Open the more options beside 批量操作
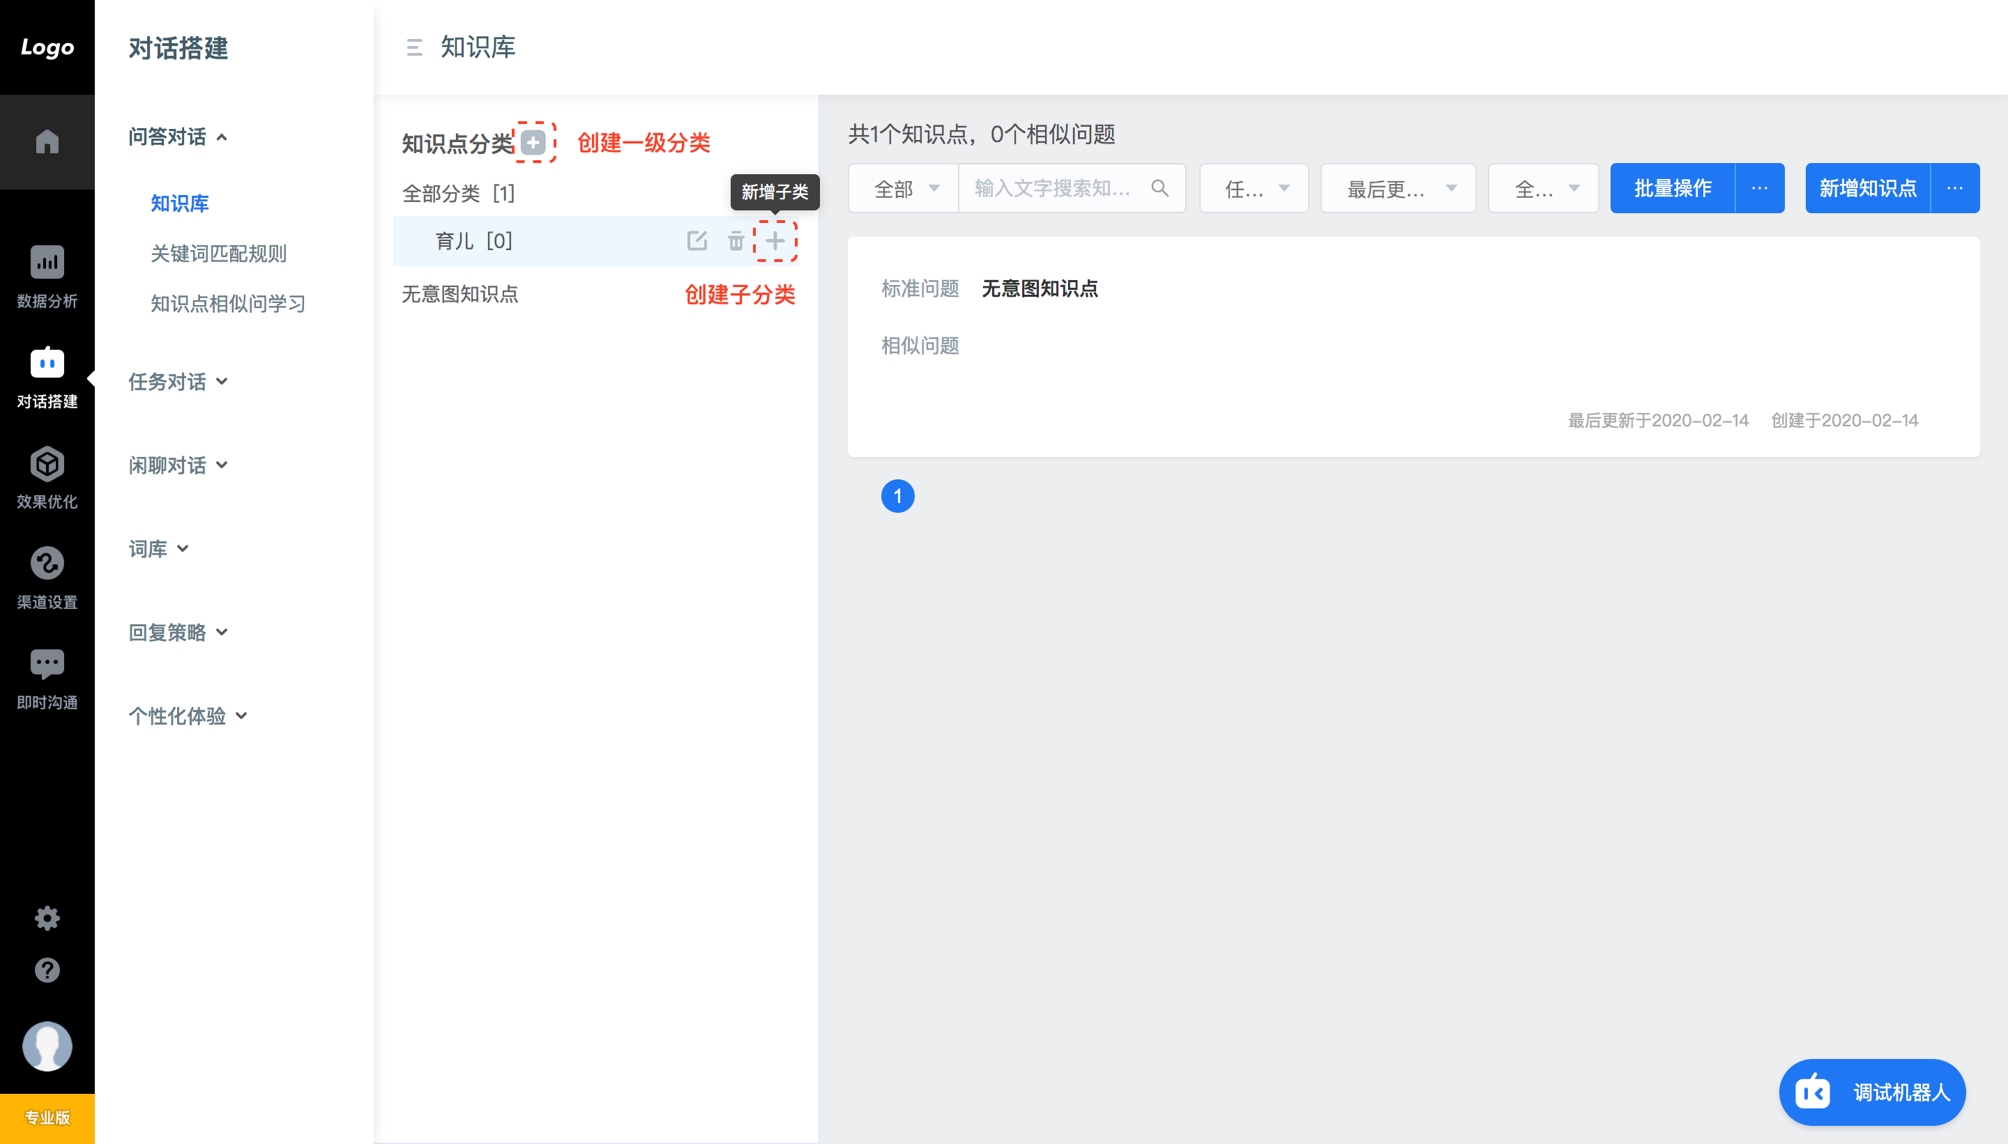The height and width of the screenshot is (1144, 2008). (x=1760, y=188)
